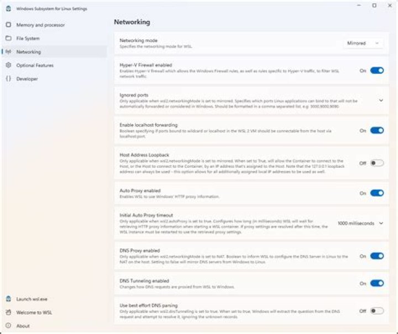The width and height of the screenshot is (398, 334).
Task: Expand the Ignored ports section
Action: (381, 100)
